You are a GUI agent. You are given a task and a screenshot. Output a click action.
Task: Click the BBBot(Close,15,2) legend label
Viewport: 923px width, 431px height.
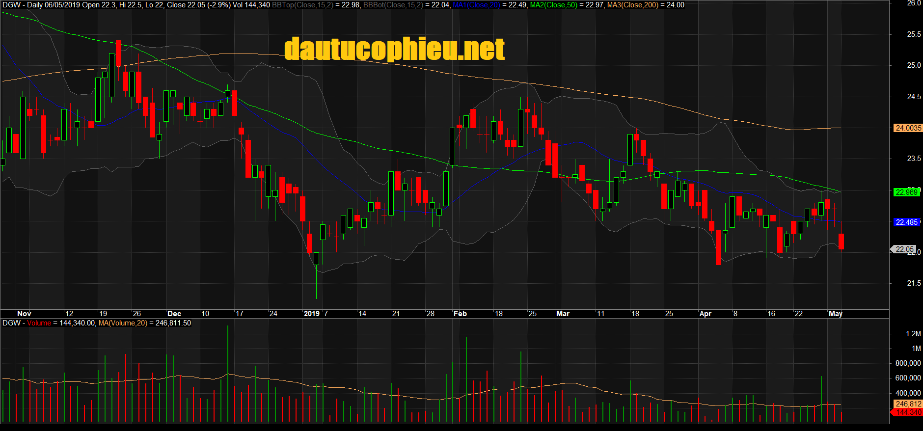click(x=393, y=5)
